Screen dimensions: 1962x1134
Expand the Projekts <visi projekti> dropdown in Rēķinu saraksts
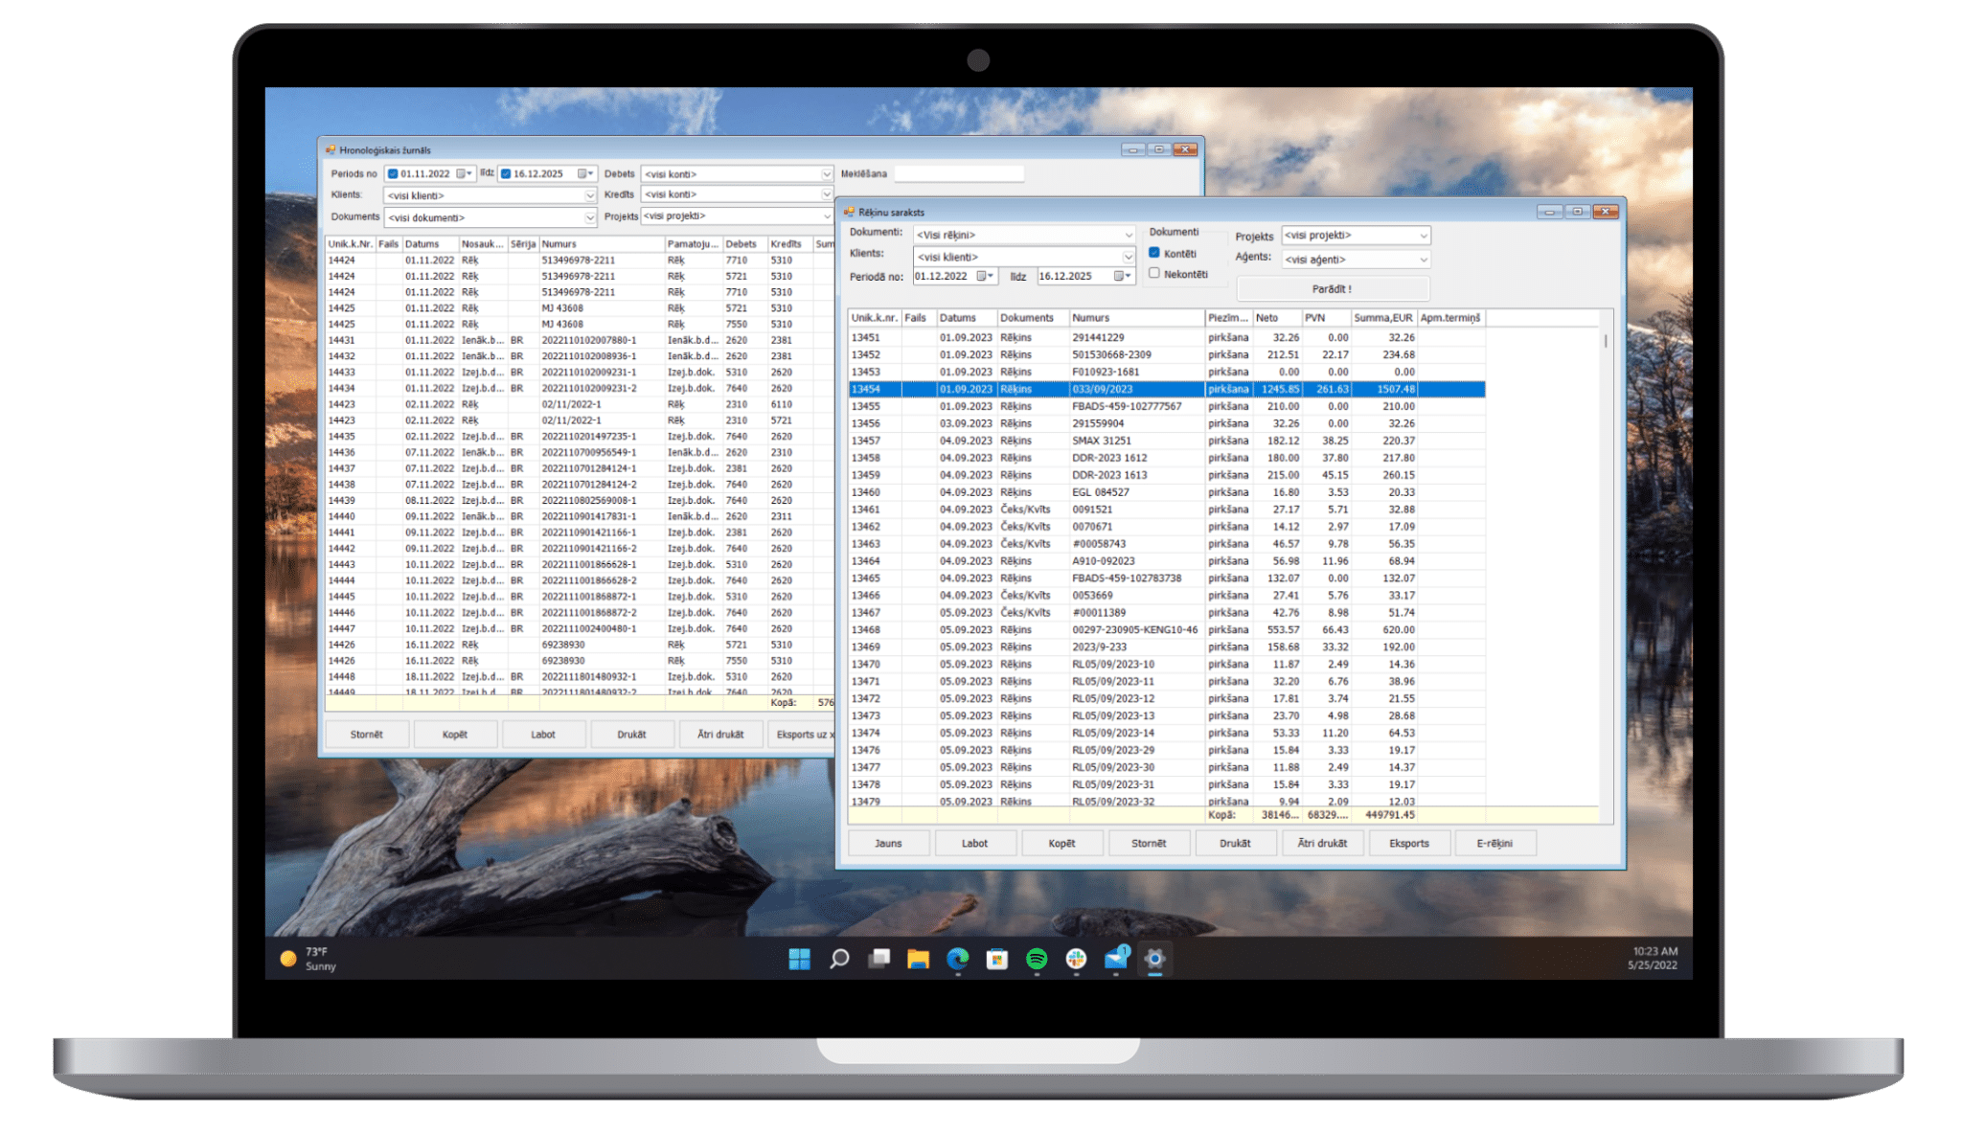point(1424,236)
